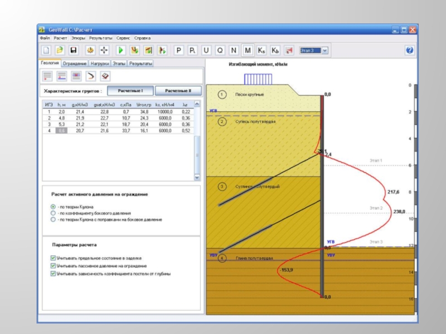This screenshot has height=334, width=446.
Task: Click the U displacement diagram button
Action: click(x=206, y=51)
